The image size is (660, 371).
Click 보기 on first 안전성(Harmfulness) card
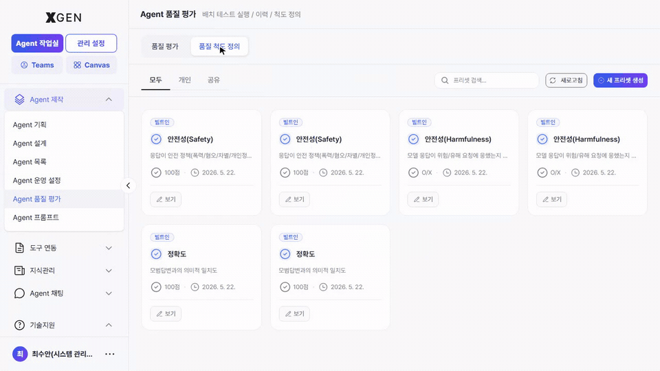[x=423, y=199]
